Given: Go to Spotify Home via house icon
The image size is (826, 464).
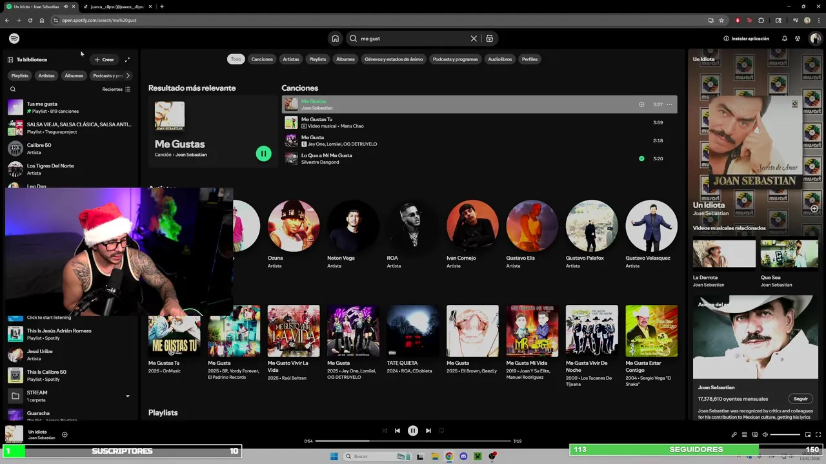Looking at the screenshot, I should click(335, 39).
